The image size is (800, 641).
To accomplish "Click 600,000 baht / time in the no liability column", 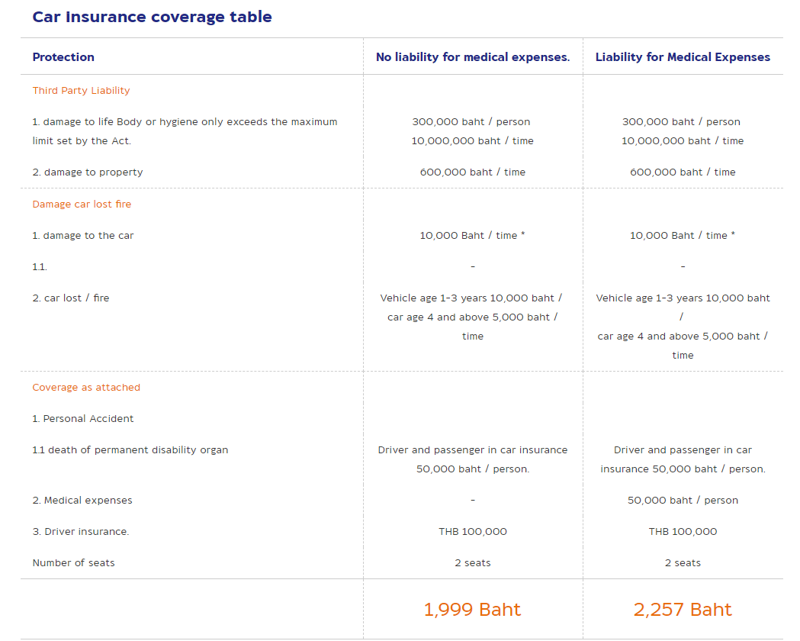I will pos(472,172).
